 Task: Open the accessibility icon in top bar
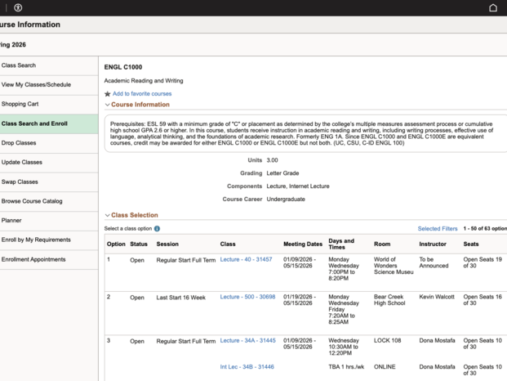tap(18, 7)
